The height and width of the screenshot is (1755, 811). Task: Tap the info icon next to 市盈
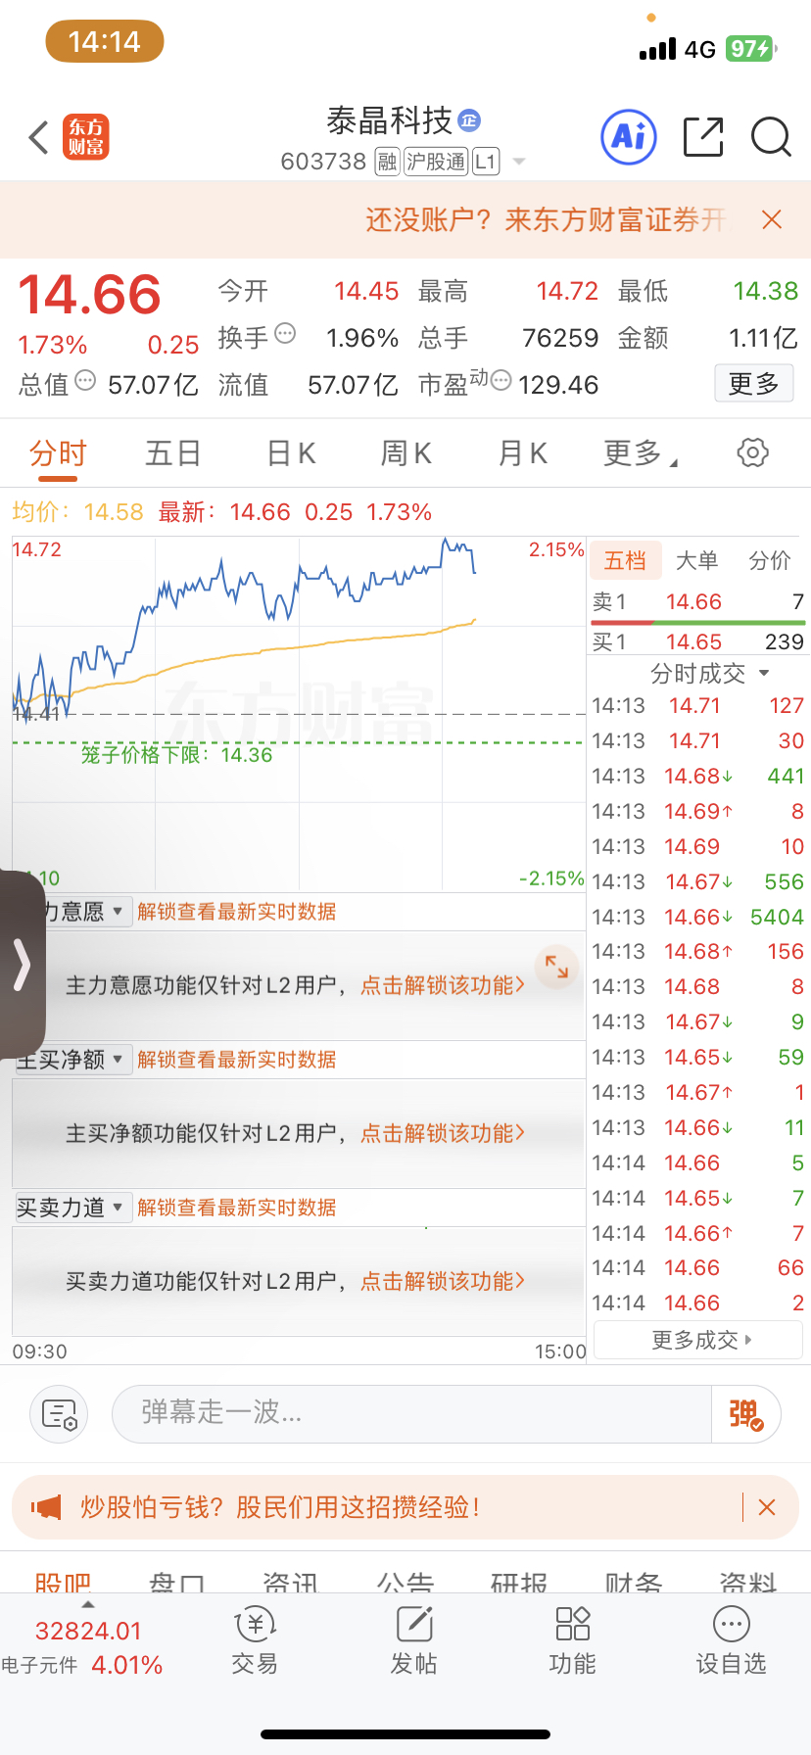(501, 380)
